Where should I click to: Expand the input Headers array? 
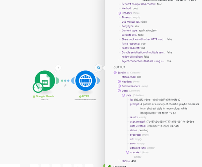119,13
